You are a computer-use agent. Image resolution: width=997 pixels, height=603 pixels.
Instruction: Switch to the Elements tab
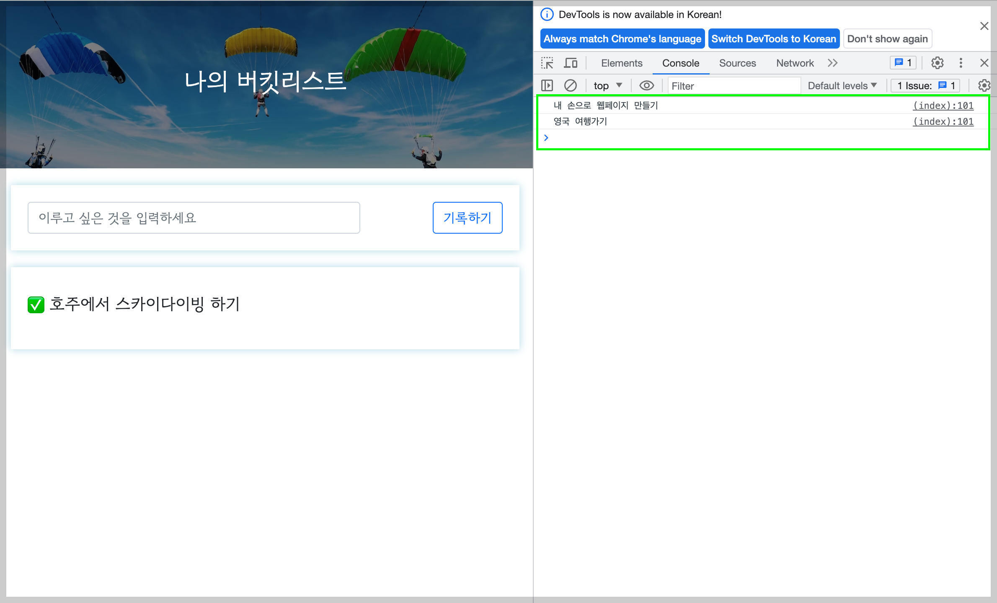(621, 63)
